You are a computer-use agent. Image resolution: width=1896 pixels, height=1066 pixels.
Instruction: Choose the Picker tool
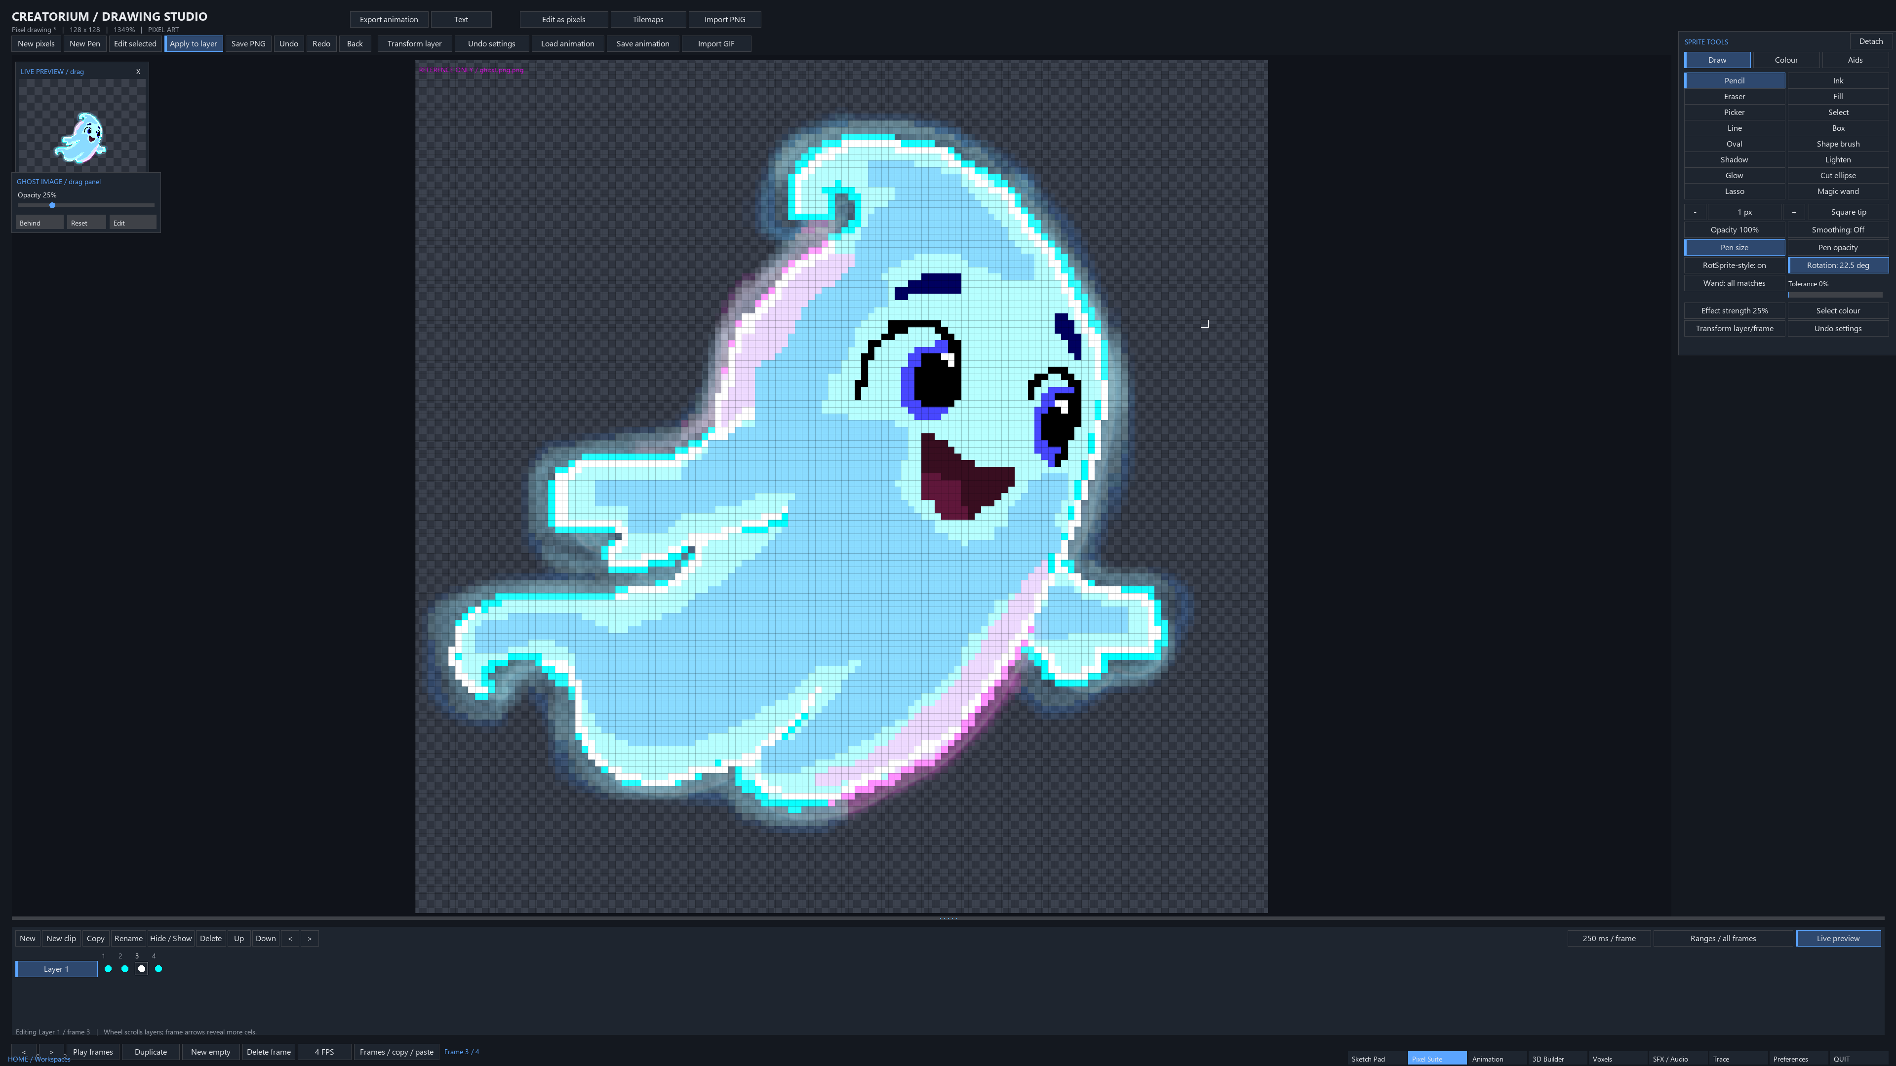[x=1734, y=113]
